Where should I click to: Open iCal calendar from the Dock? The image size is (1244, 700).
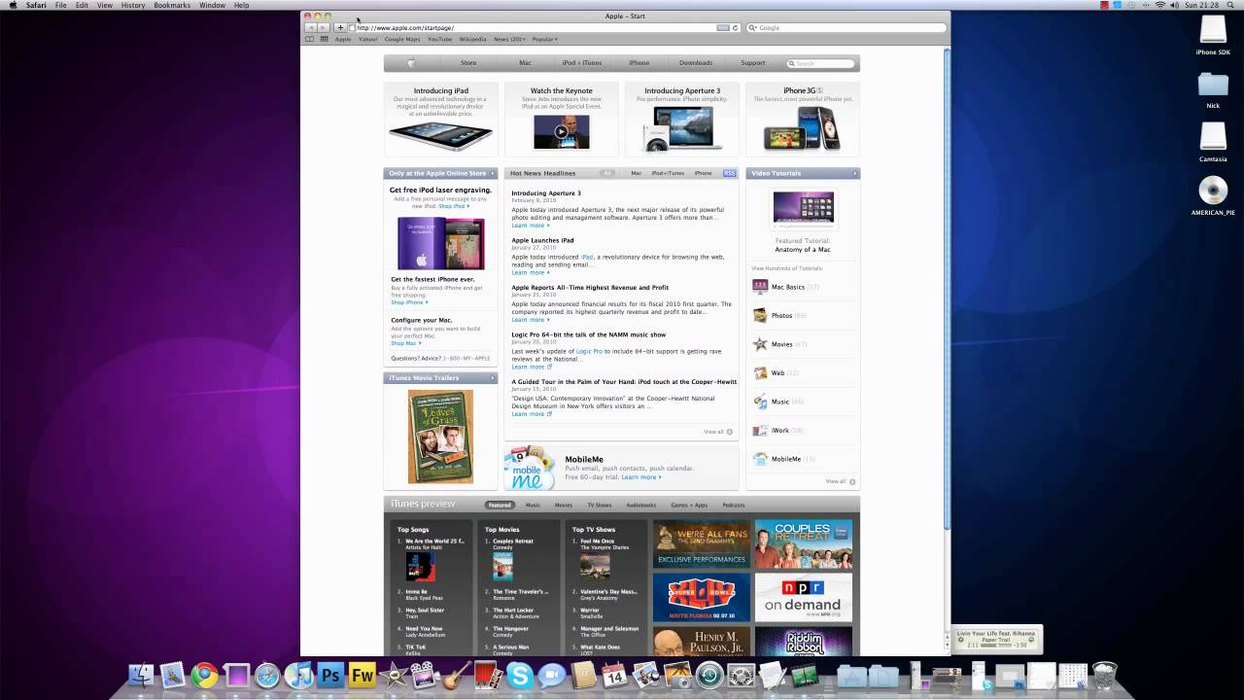[614, 676]
